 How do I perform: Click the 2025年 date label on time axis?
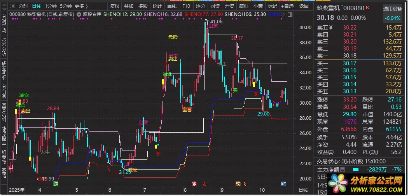(x=17, y=190)
